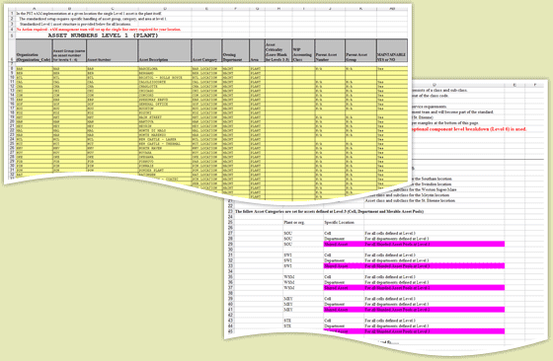Select the "SOU" cell in row 27
Image resolution: width=553 pixels, height=361 pixels.
tap(287, 234)
